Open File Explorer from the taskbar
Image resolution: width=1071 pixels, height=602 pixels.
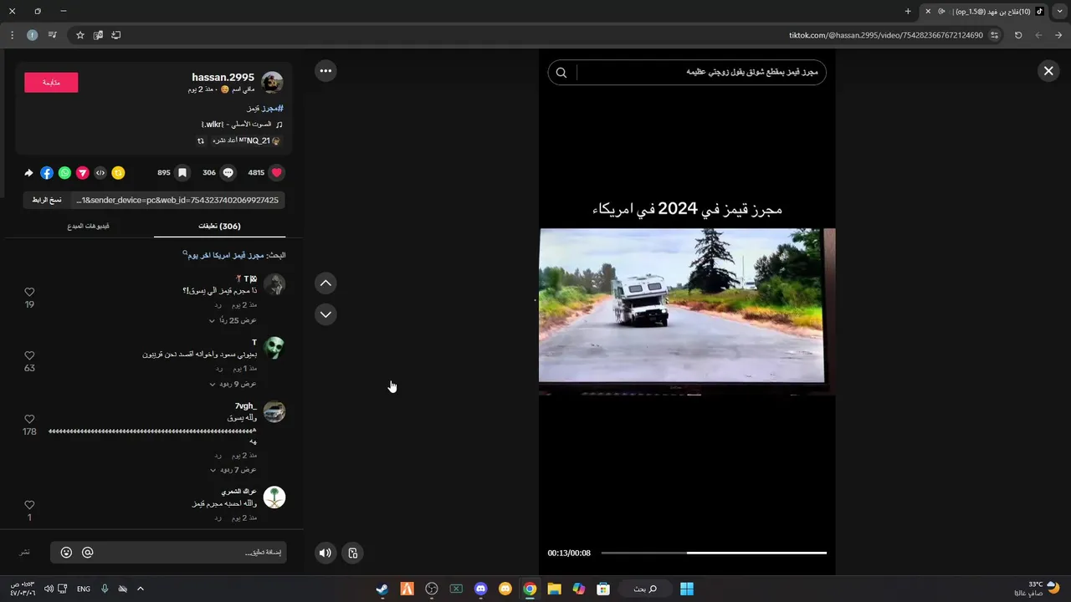pyautogui.click(x=554, y=589)
